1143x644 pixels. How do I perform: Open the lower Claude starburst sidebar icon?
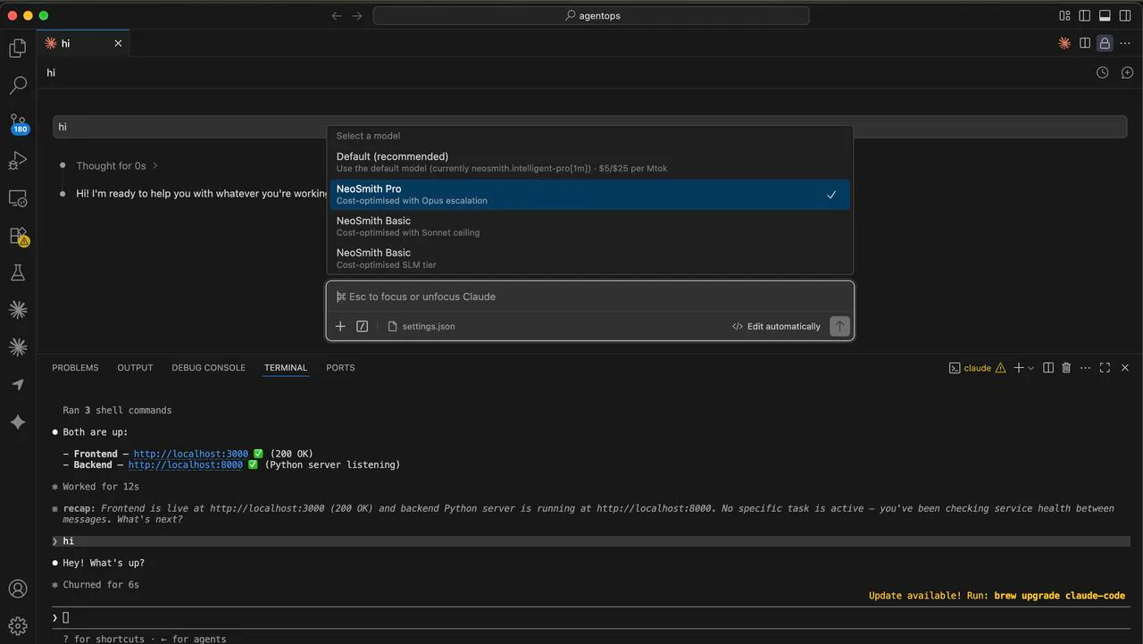[18, 347]
